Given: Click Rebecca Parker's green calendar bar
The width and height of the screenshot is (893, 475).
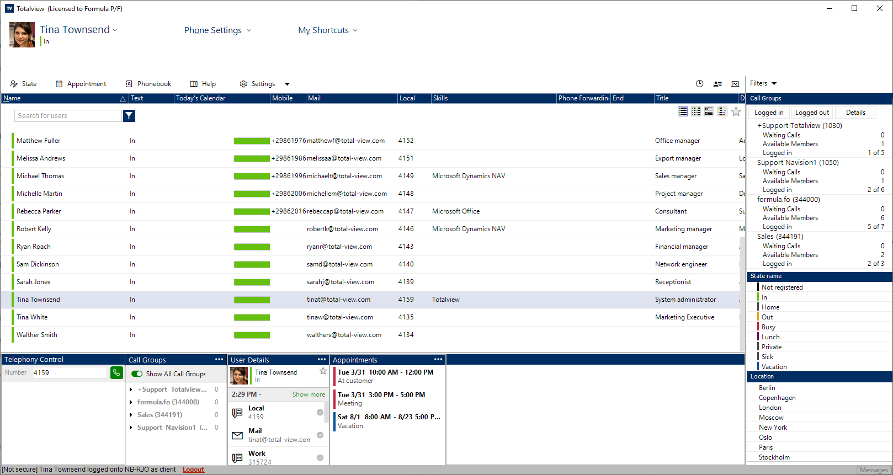Looking at the screenshot, I should pos(252,211).
